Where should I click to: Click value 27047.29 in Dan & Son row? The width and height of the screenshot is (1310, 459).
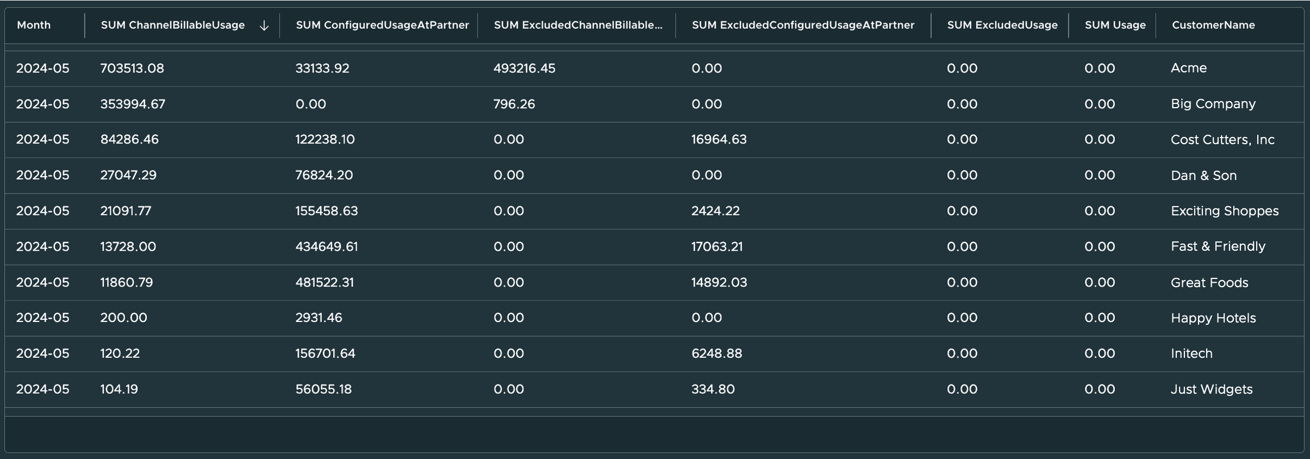[128, 175]
